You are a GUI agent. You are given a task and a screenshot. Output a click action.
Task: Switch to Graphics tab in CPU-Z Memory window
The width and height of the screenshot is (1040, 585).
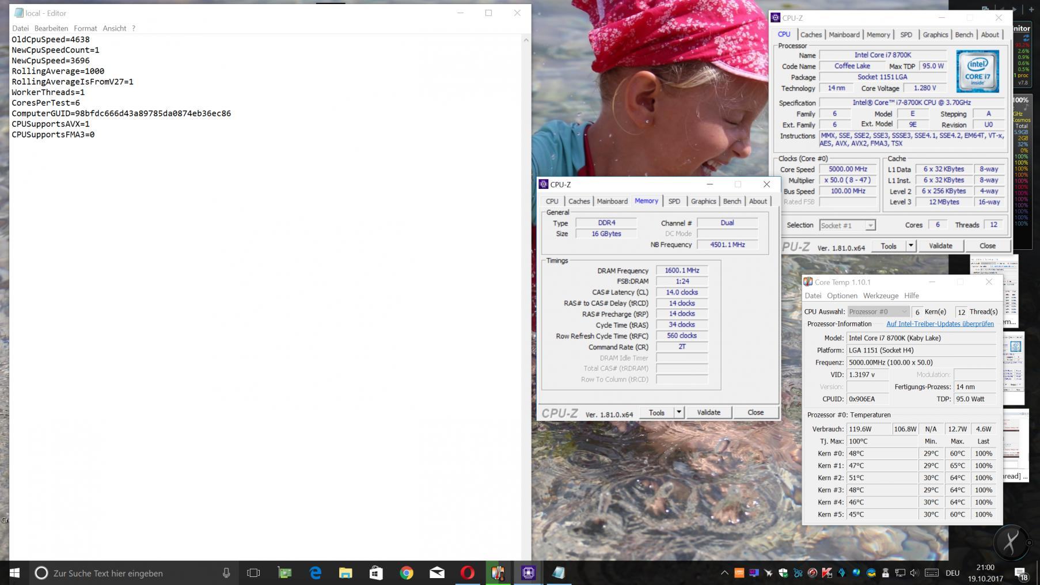point(704,201)
